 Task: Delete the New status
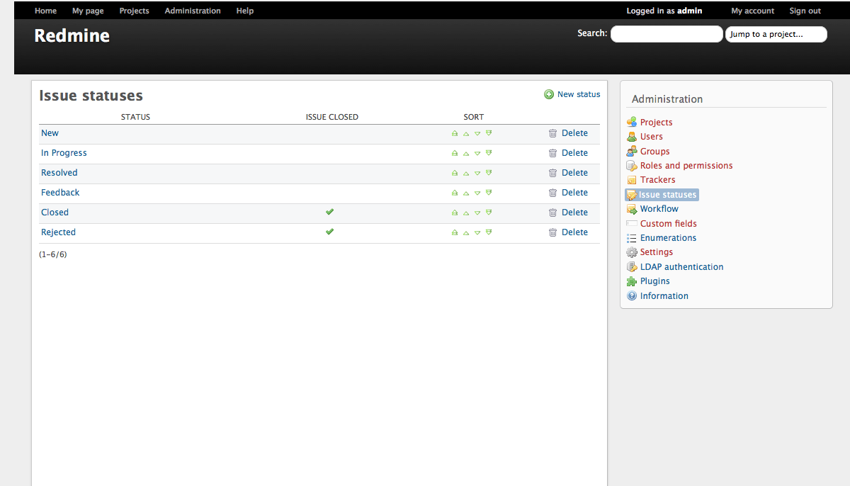568,133
